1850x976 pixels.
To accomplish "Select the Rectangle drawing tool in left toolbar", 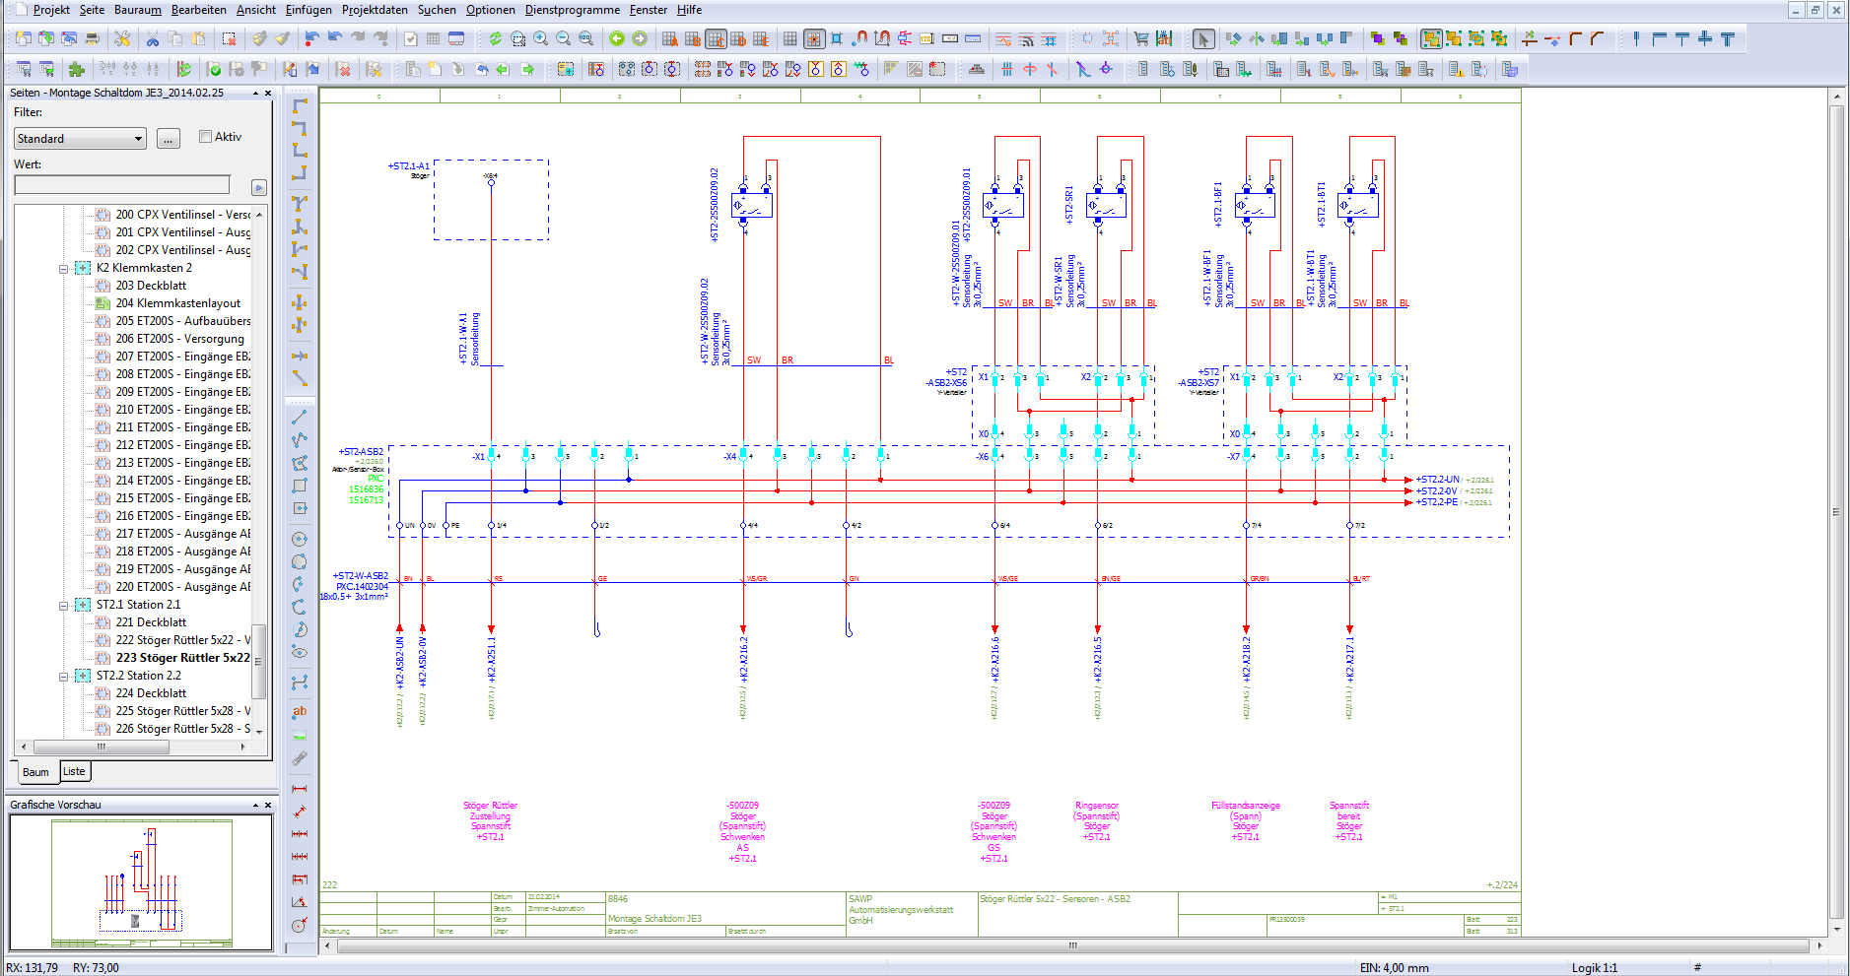I will click(x=300, y=486).
